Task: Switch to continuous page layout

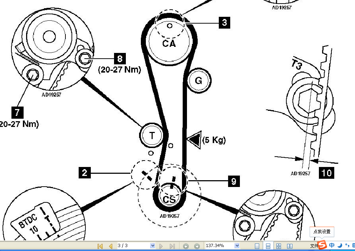Action: tap(268, 246)
